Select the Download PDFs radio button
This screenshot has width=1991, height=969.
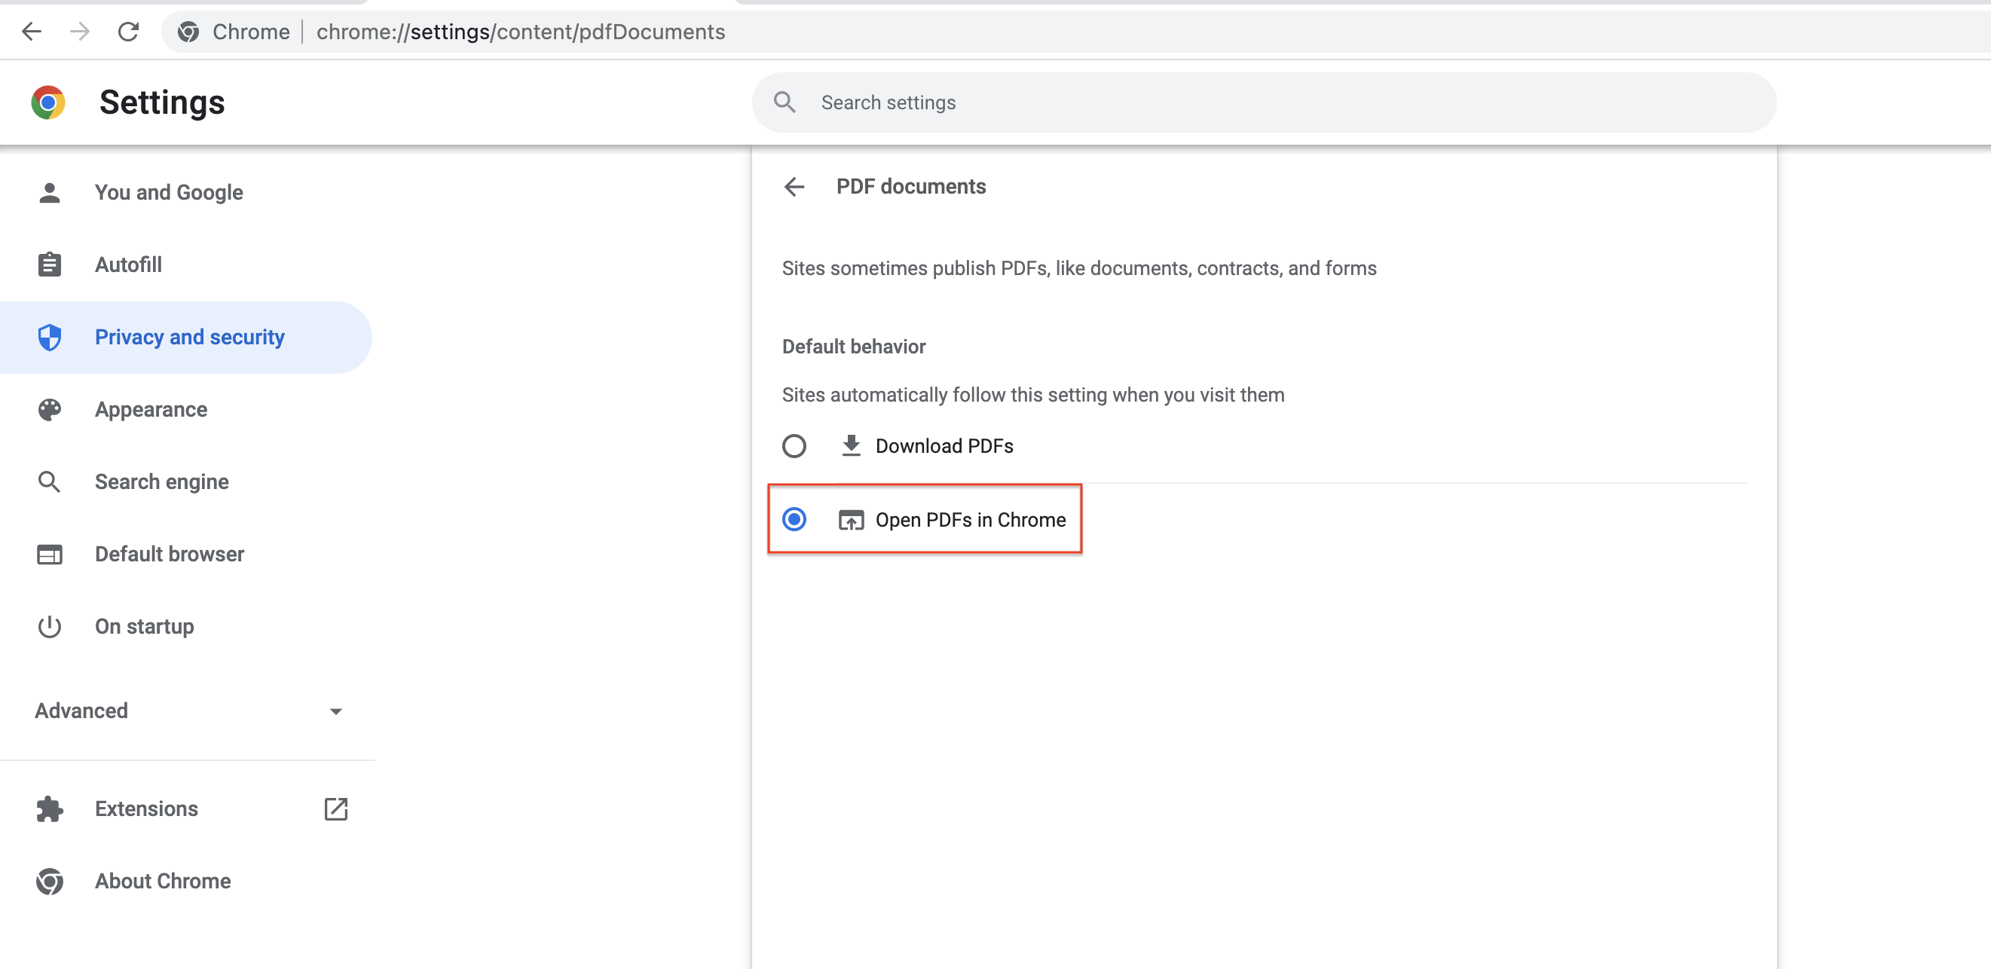coord(794,446)
